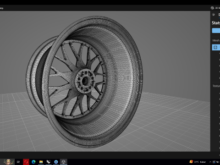The width and height of the screenshot is (220, 165).
Task: Switch to 3D Viewer cube taskbar icon
Action: 64,162
